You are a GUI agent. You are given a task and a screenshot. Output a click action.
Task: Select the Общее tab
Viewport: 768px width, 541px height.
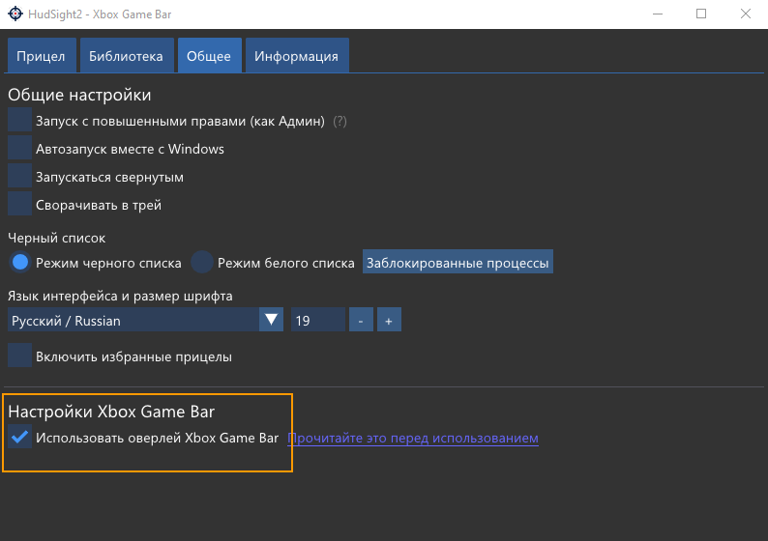(209, 56)
